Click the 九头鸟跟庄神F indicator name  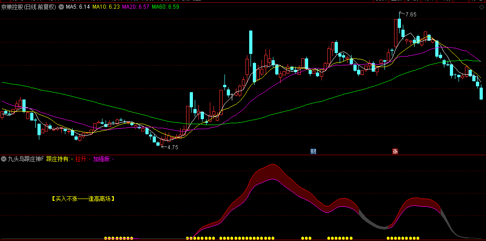[x=26, y=159]
